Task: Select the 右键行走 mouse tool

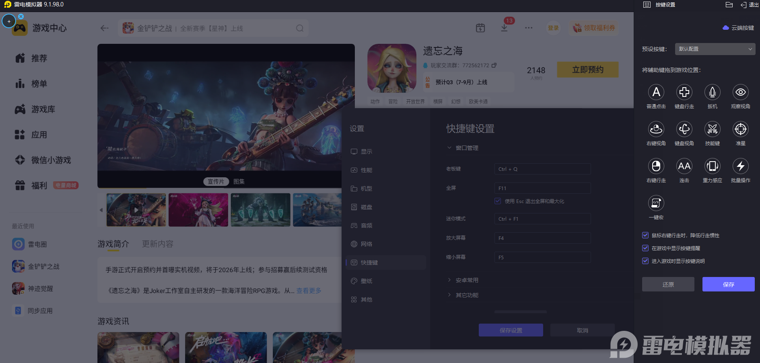Action: pos(656,166)
